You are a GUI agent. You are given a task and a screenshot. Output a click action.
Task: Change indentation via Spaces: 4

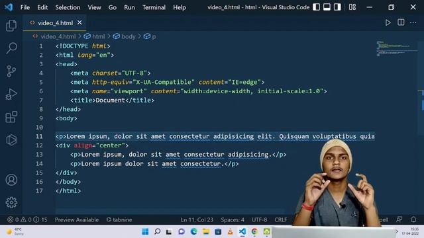click(x=233, y=219)
